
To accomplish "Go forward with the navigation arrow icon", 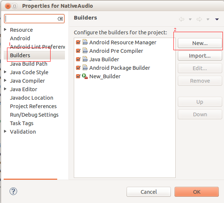I will 199,19.
